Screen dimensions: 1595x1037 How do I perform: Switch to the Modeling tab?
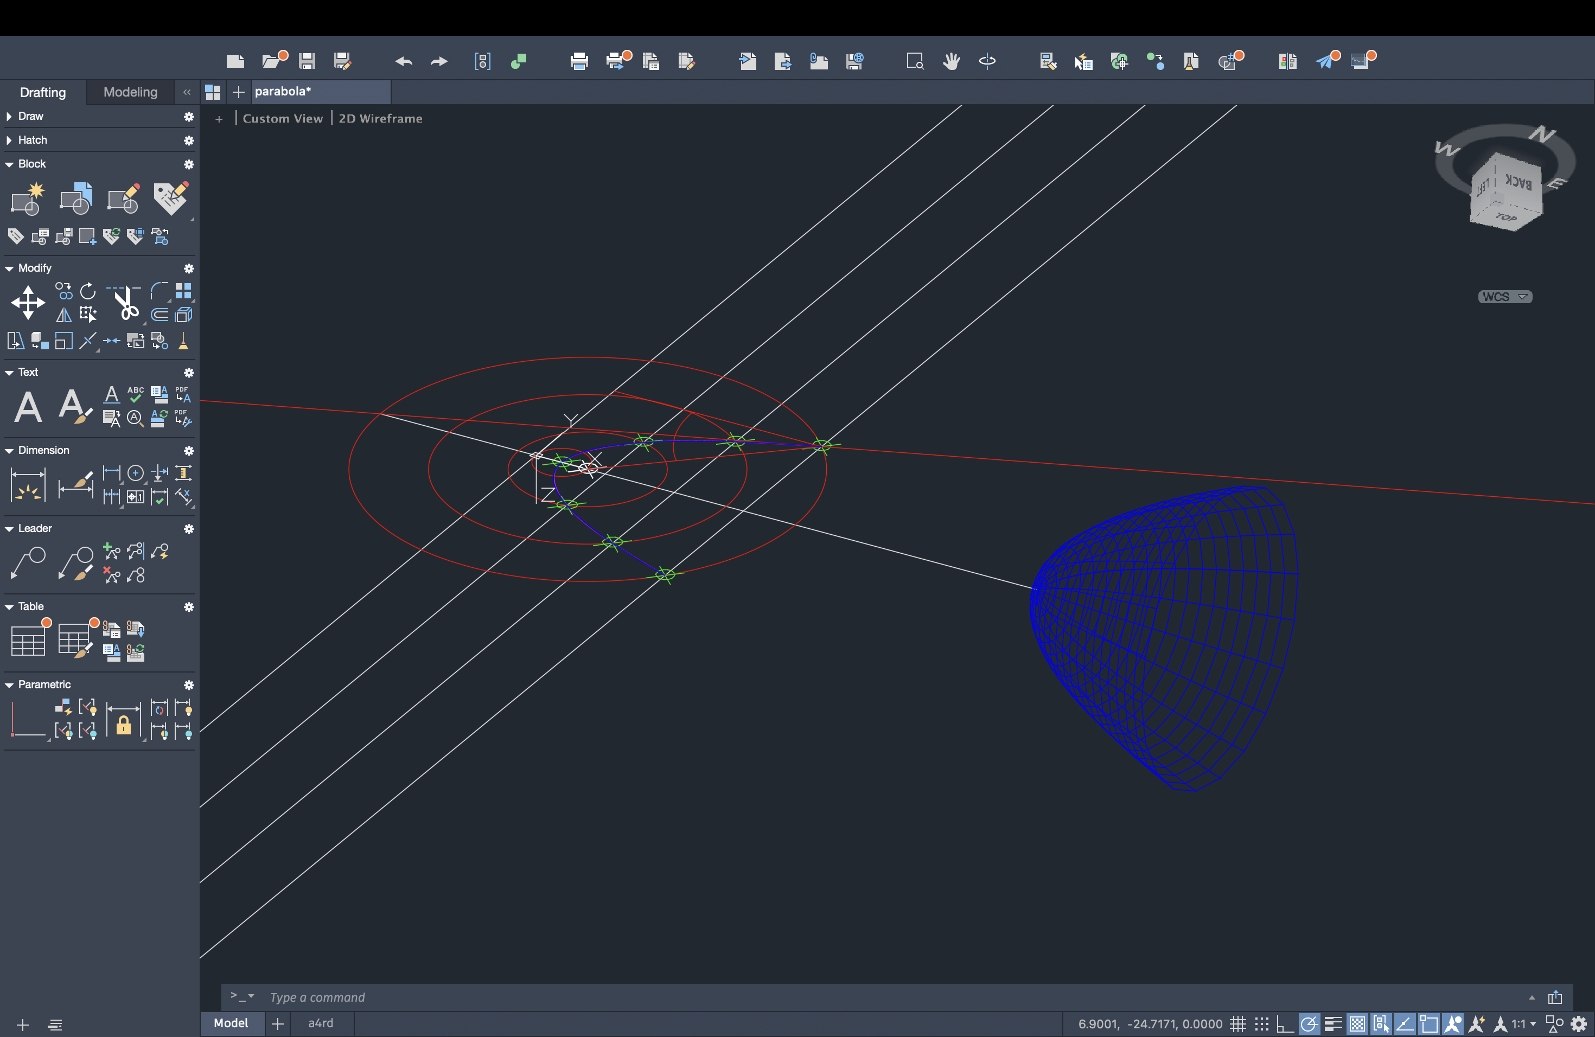click(130, 92)
